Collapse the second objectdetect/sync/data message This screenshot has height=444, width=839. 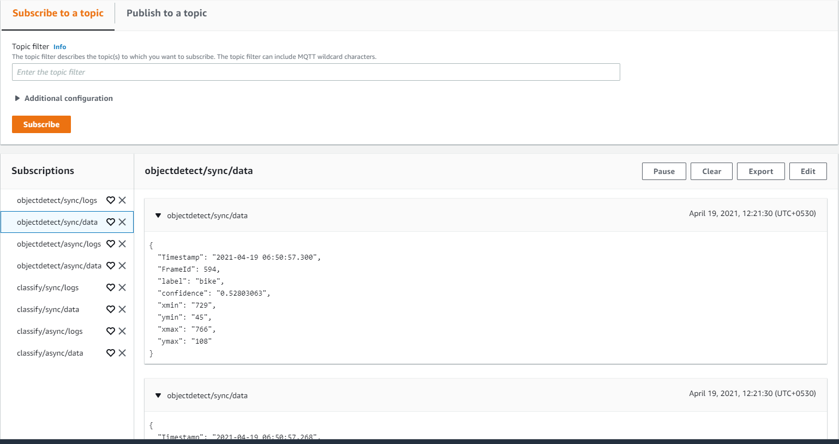click(158, 395)
